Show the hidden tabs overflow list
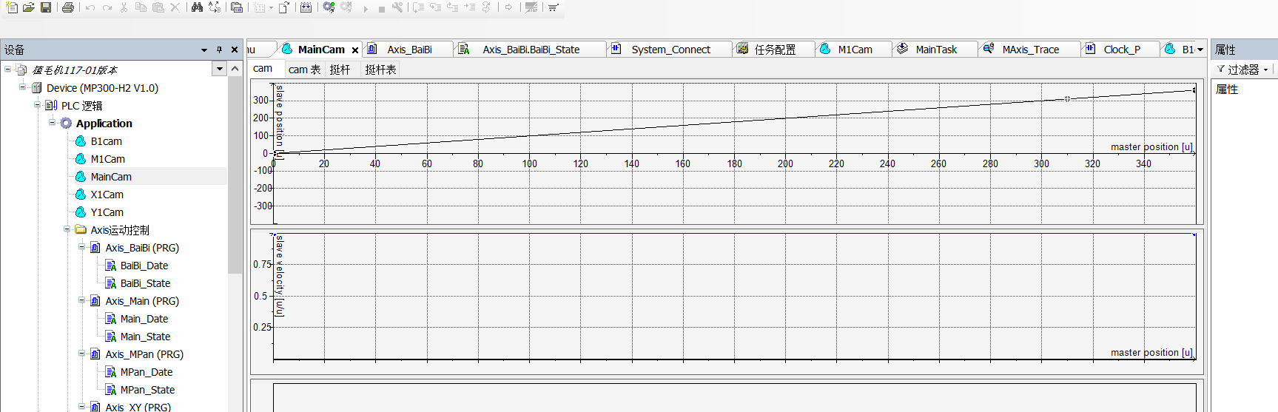Viewport: 1278px width, 412px height. 1200,50
